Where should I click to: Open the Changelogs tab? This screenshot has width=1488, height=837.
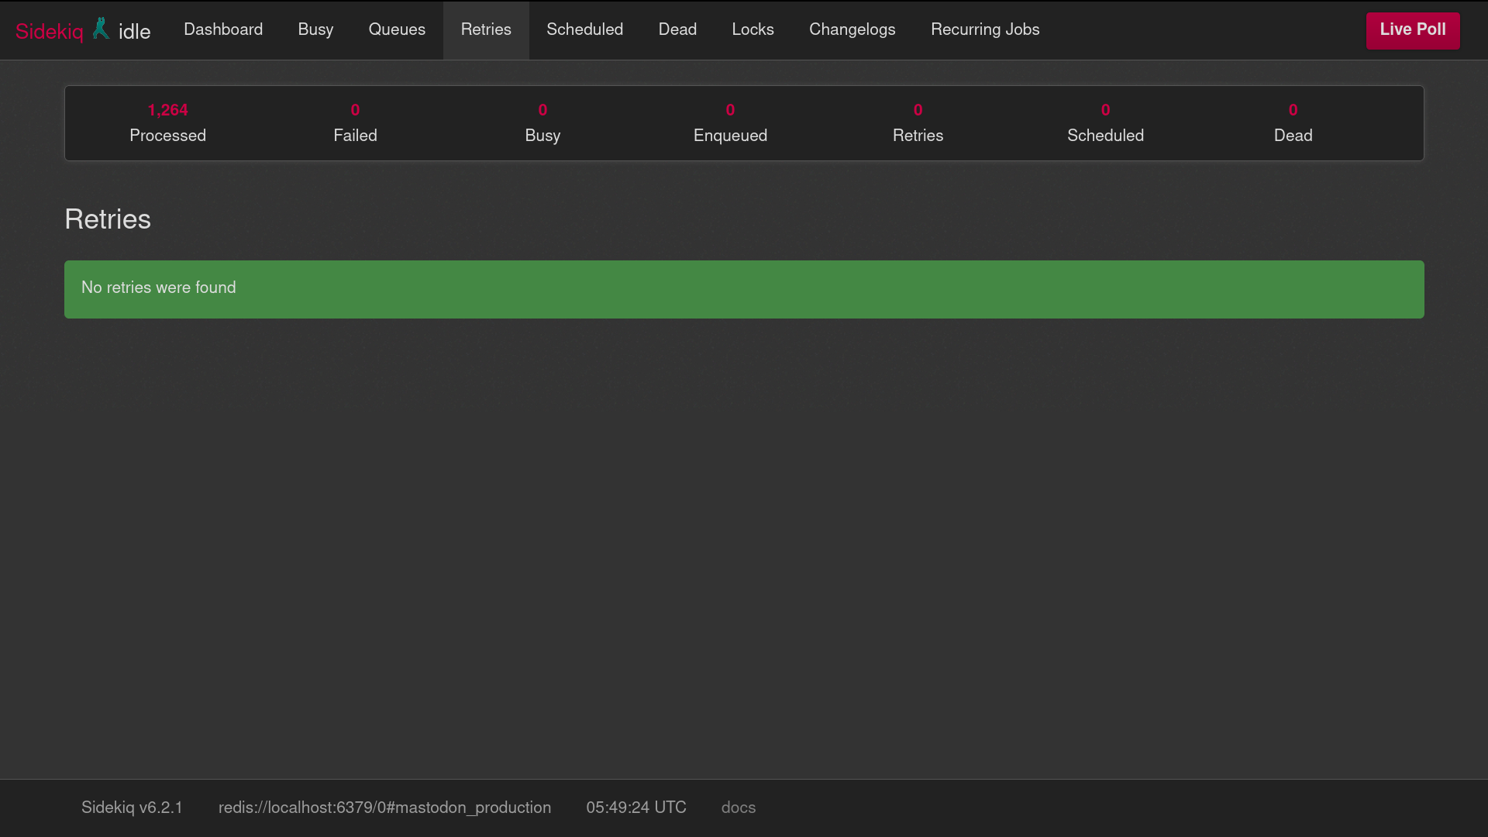[x=852, y=29]
